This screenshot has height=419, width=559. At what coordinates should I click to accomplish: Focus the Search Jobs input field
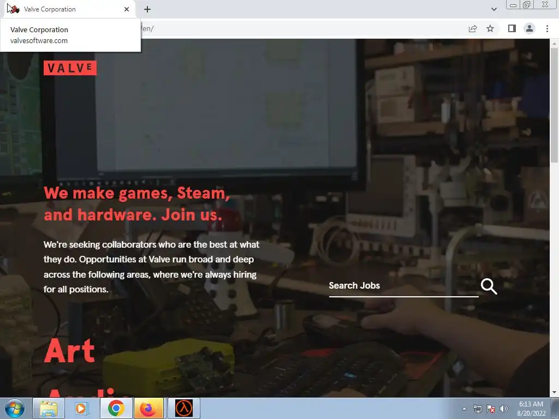(x=403, y=286)
